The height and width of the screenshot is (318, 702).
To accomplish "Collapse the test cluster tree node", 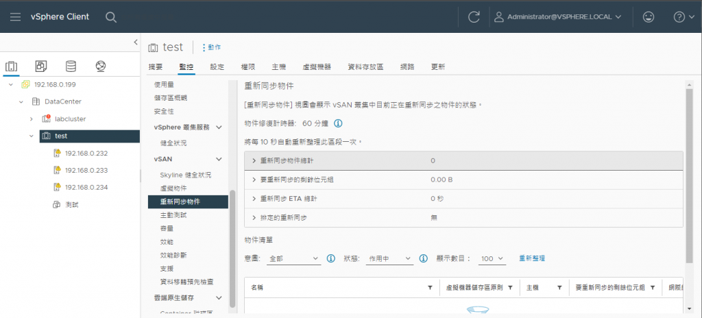I will 32,136.
